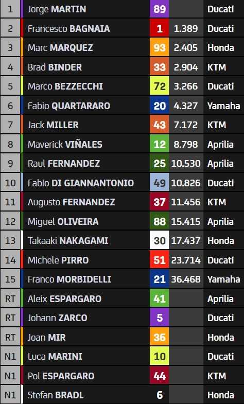Viewport: 244px width, 404px height.
Task: Click the N1 status for Luca MARINI
Action: (x=10, y=357)
